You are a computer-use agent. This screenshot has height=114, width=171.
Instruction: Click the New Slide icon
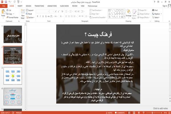23,11
